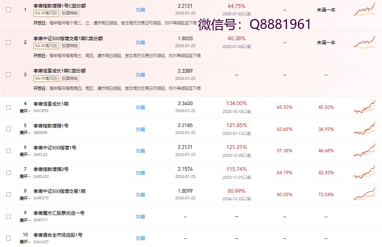Select checkbox for row 8 fund SARG15
The image size is (382, 247).
click(x=9, y=194)
